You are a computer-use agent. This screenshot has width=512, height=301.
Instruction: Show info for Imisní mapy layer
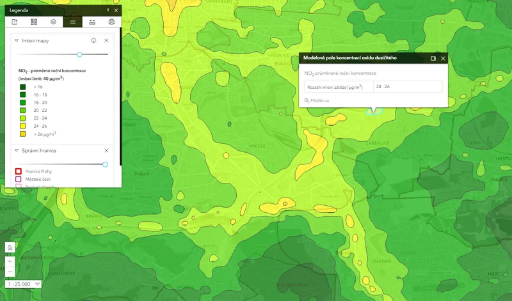pos(93,40)
